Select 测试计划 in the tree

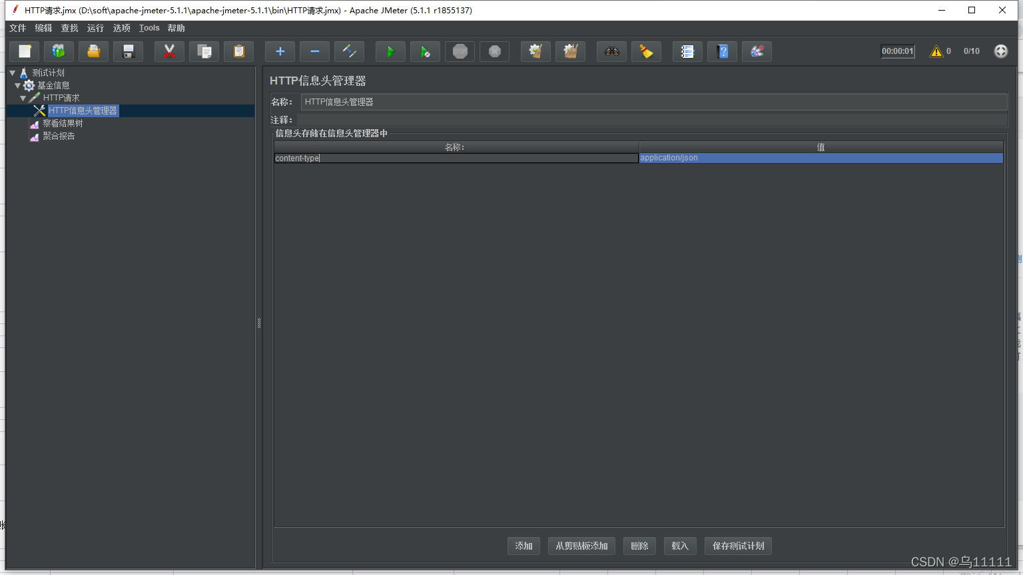(x=48, y=73)
